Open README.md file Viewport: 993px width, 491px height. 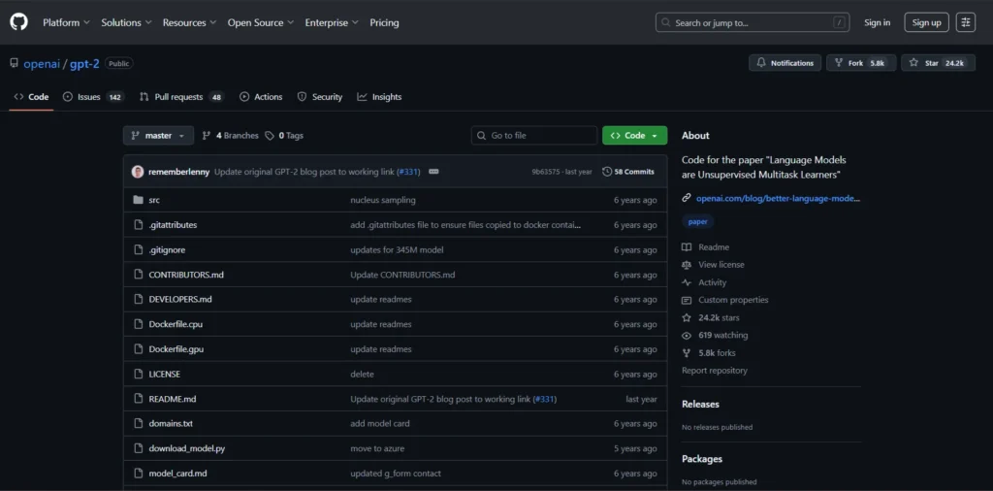tap(173, 399)
